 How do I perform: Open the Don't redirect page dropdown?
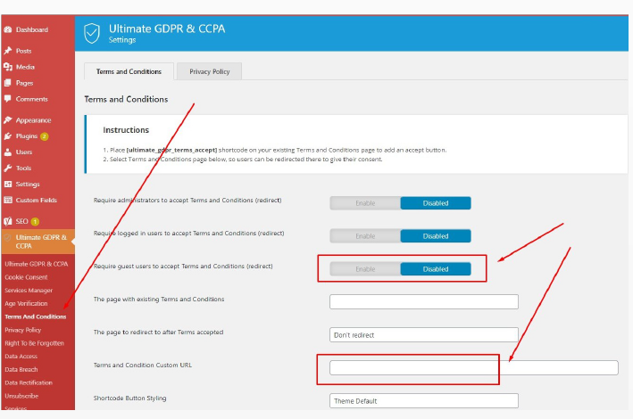pos(424,334)
